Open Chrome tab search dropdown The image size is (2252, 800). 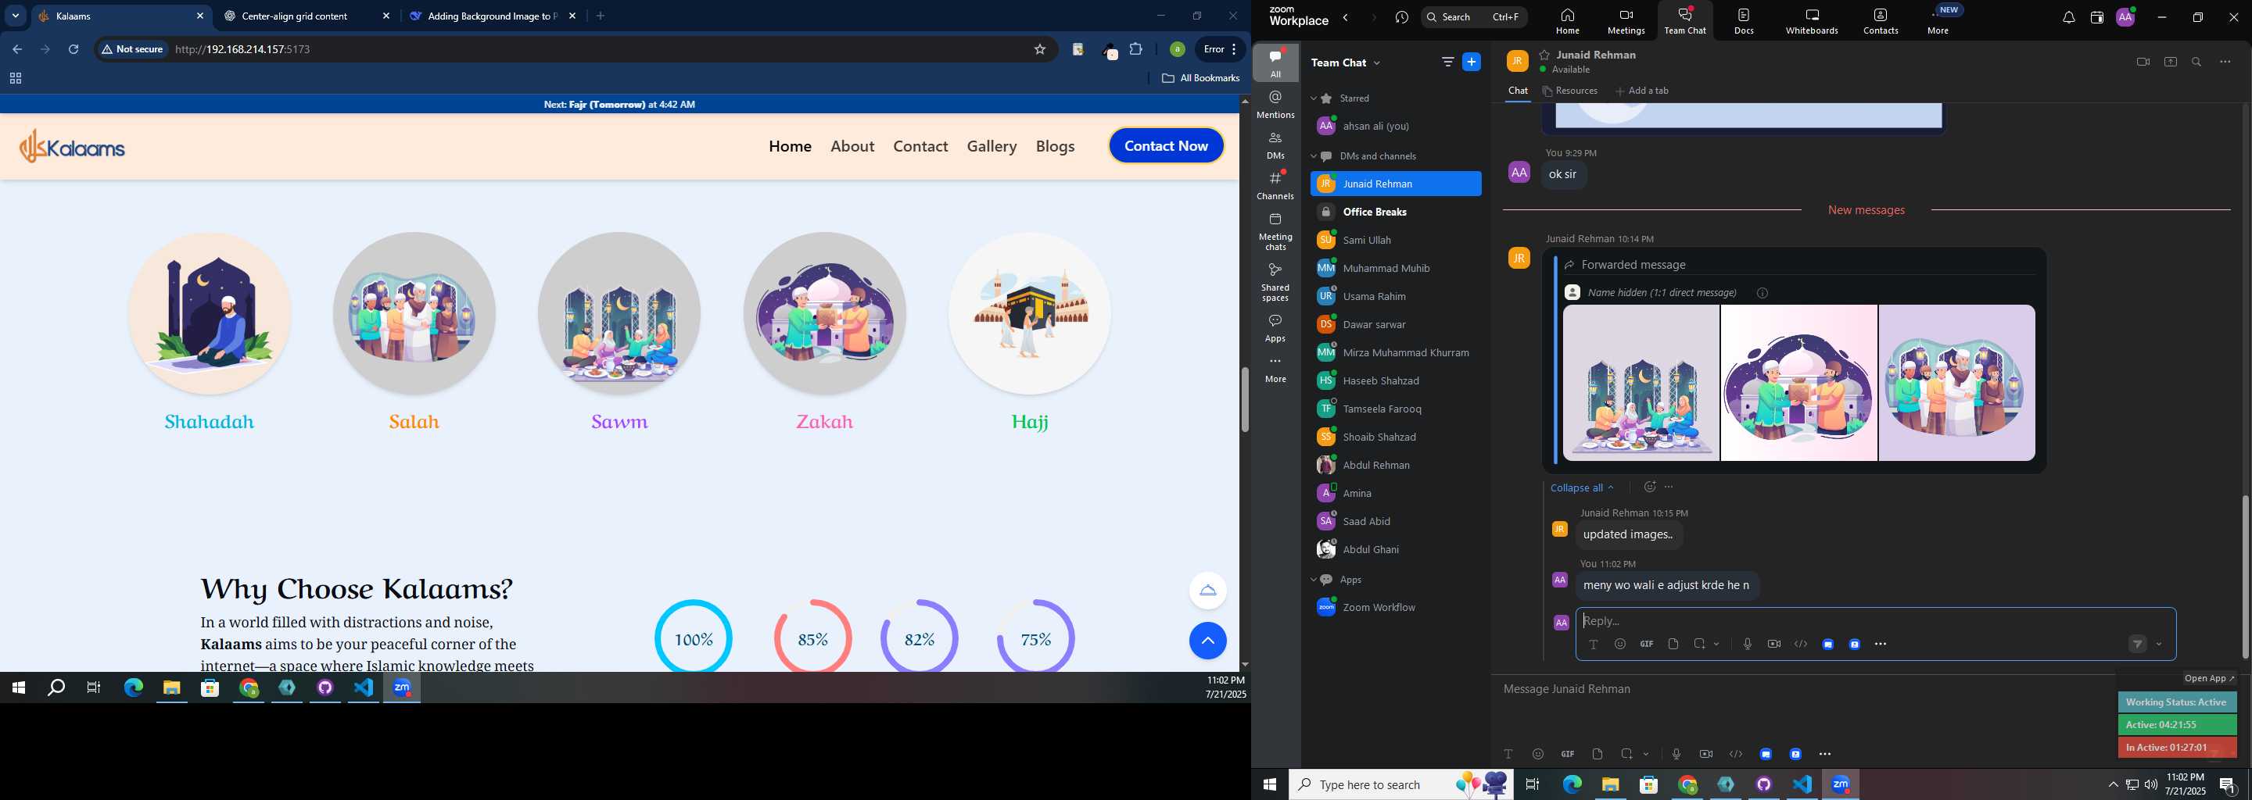(x=15, y=16)
